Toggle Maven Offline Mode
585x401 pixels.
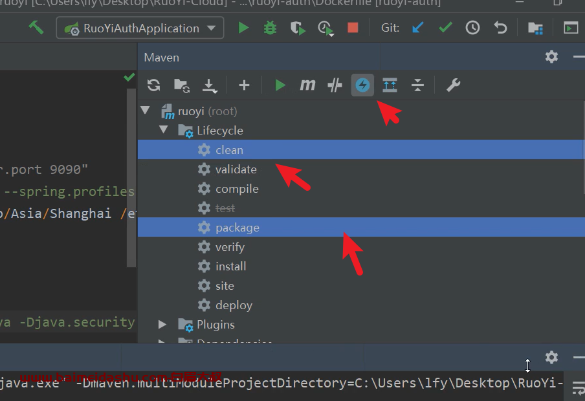(x=335, y=85)
